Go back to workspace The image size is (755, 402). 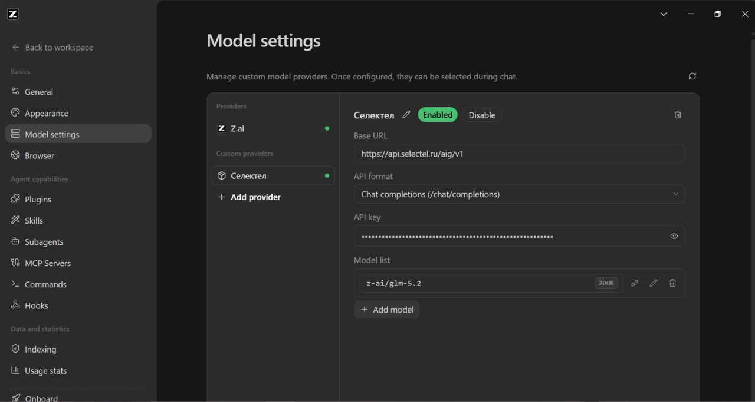[52, 48]
